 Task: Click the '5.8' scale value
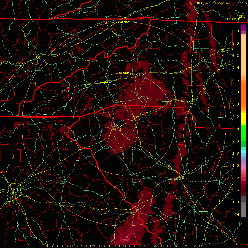(236, 92)
